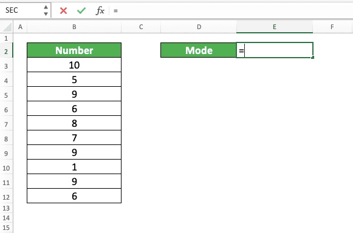The width and height of the screenshot is (353, 233).
Task: Click cell B11 containing 9
Action: click(x=74, y=181)
